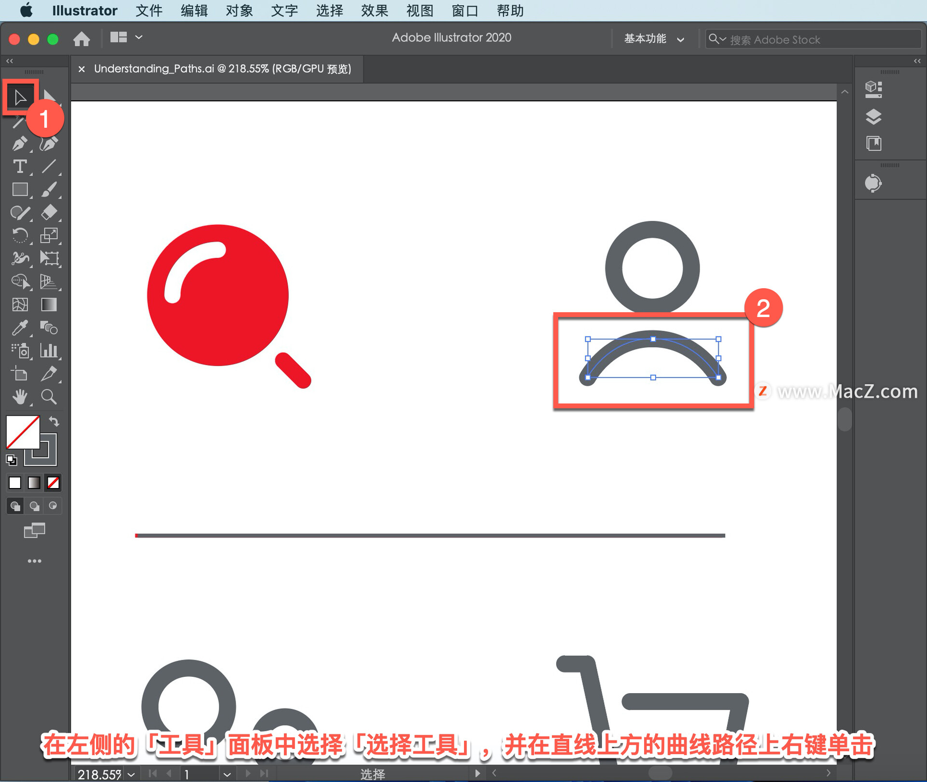
Task: Apply Gradient mode to fill
Action: point(34,482)
